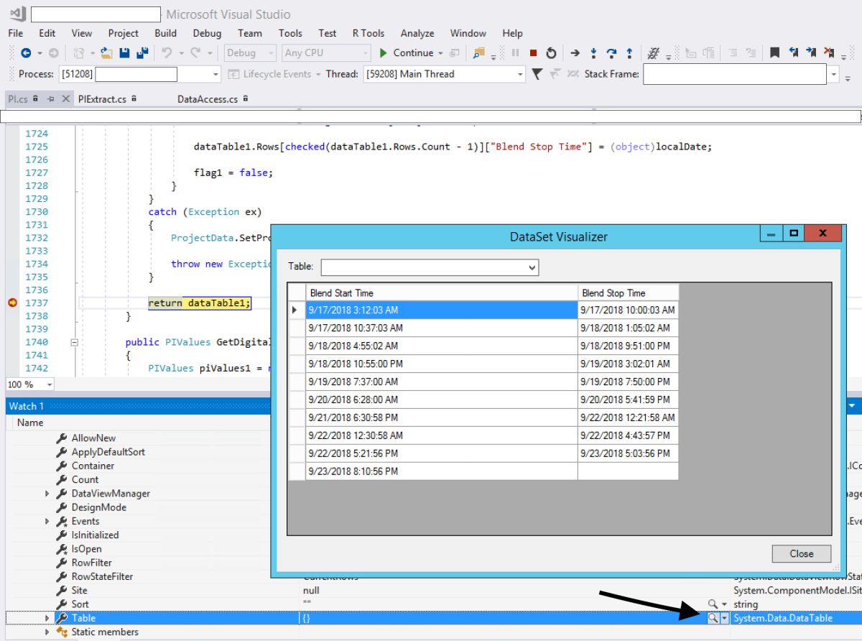Open the Debug menu
862x641 pixels.
(207, 33)
